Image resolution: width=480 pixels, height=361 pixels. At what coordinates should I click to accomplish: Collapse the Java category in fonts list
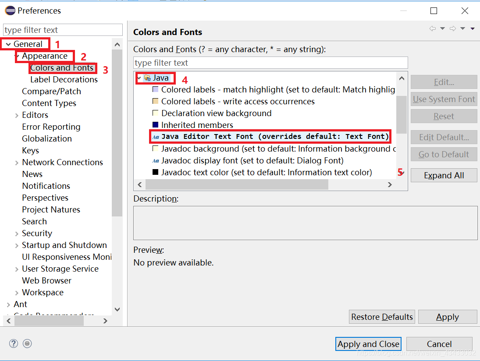click(139, 78)
